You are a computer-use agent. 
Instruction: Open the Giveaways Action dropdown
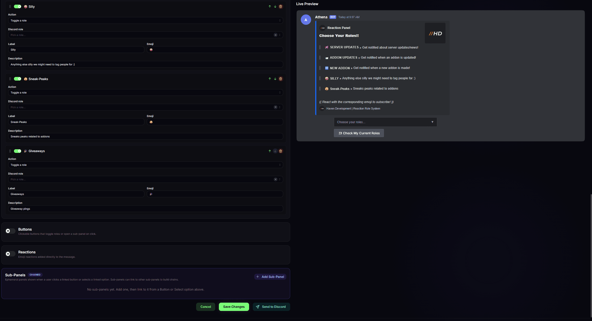coord(145,165)
